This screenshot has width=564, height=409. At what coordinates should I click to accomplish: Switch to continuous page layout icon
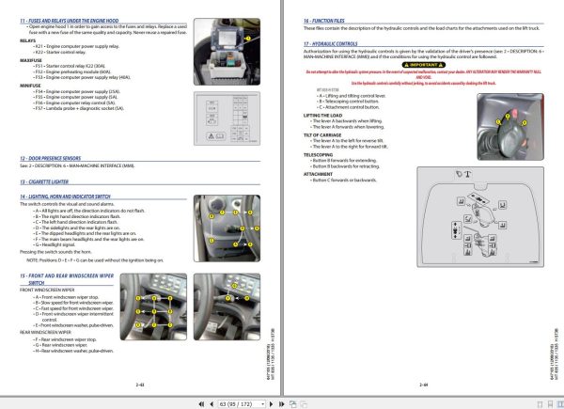pos(550,404)
